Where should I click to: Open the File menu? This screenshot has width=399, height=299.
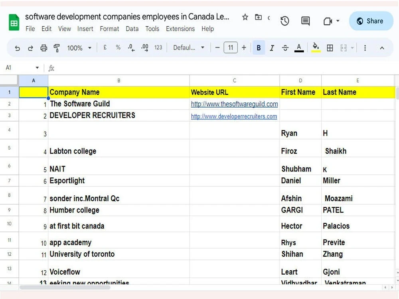click(x=30, y=29)
